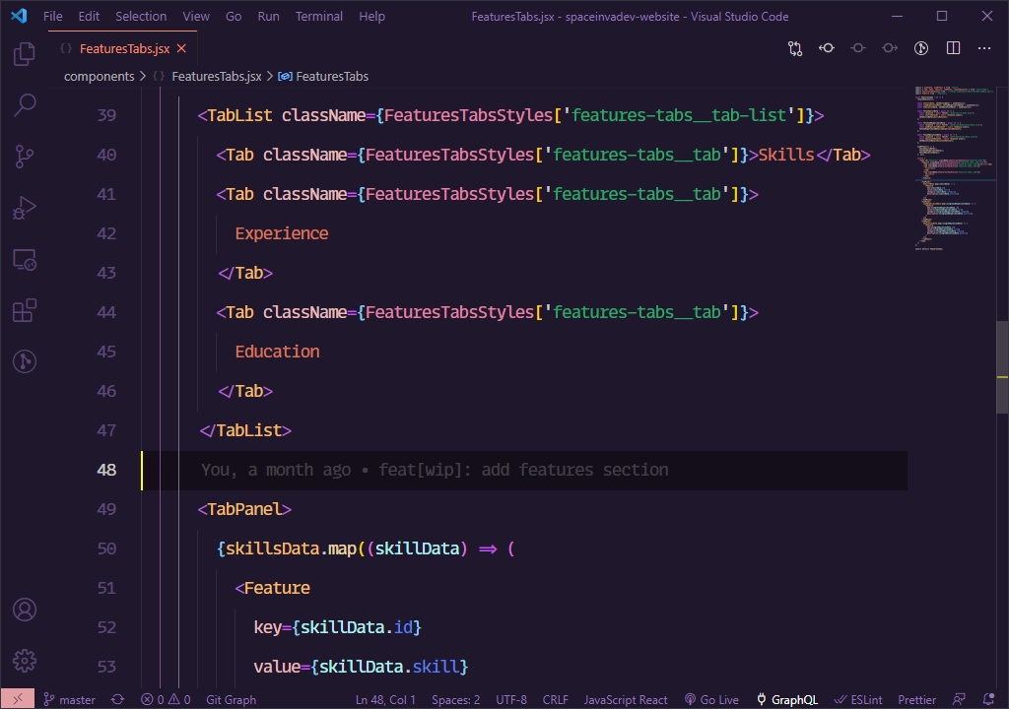
Task: Select language mode JavaScript React
Action: coord(626,699)
